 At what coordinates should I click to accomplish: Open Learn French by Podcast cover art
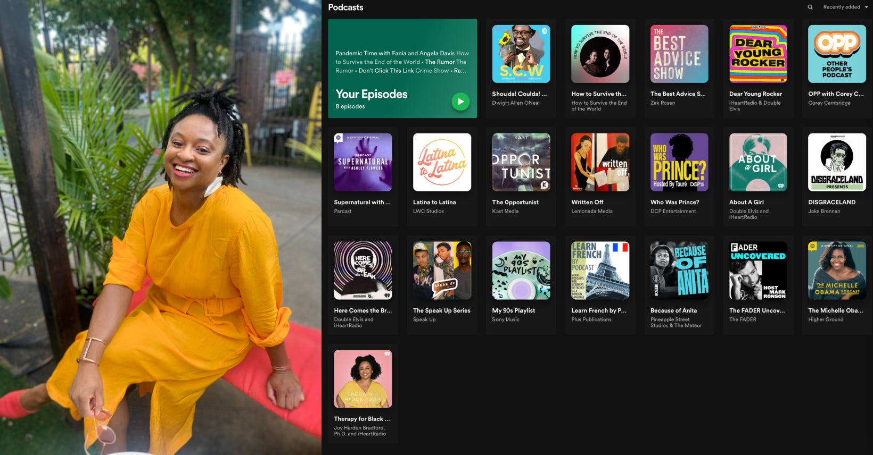pyautogui.click(x=600, y=271)
